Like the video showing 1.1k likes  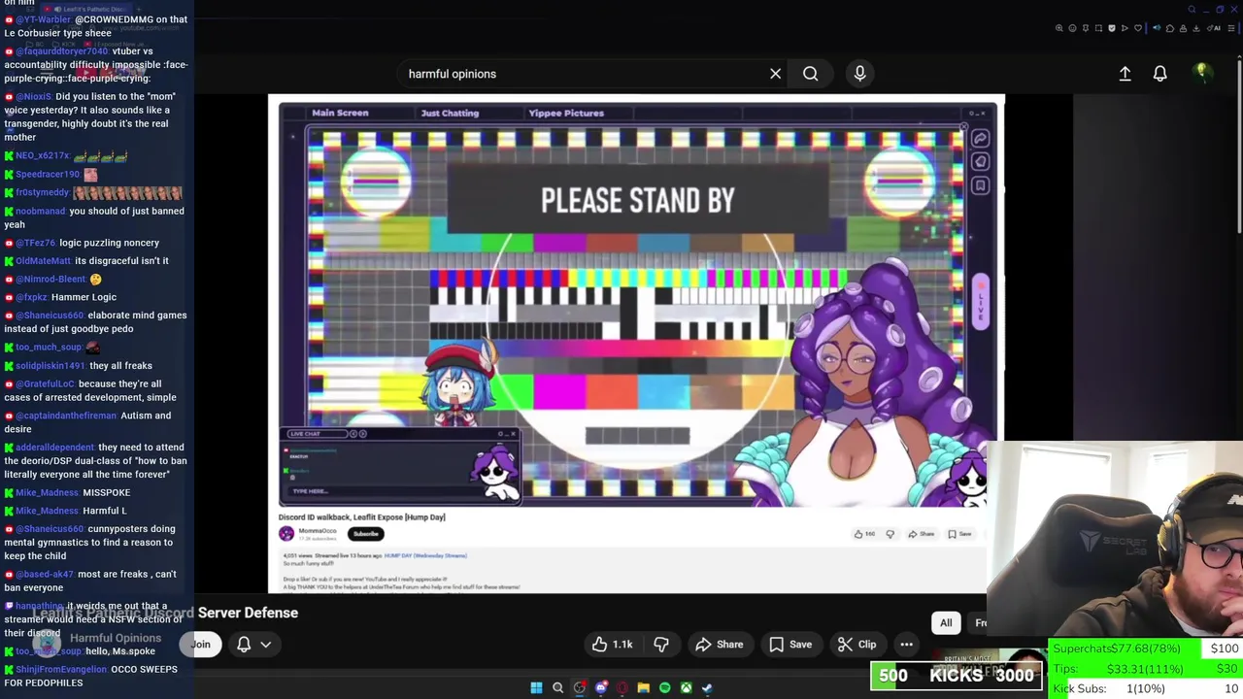pyautogui.click(x=613, y=645)
